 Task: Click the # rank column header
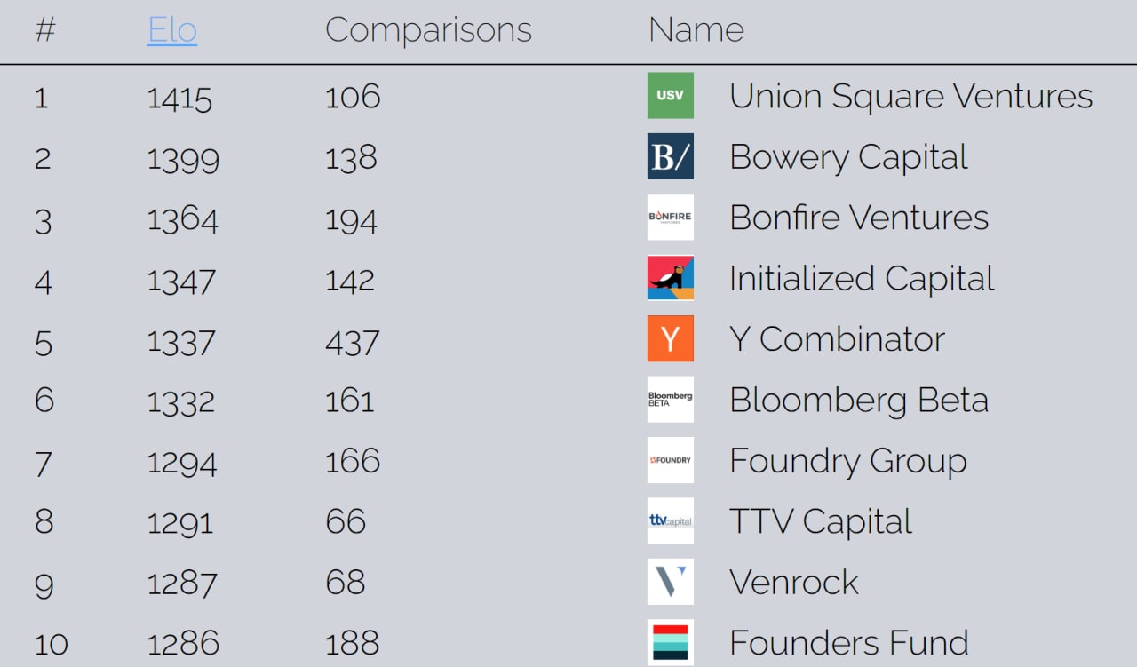[x=44, y=30]
